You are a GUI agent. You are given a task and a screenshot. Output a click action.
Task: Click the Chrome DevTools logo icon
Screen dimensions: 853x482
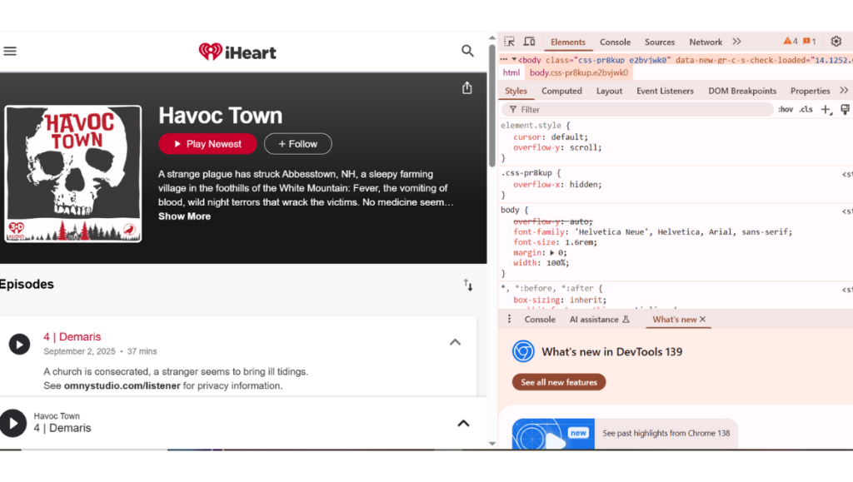tap(523, 351)
